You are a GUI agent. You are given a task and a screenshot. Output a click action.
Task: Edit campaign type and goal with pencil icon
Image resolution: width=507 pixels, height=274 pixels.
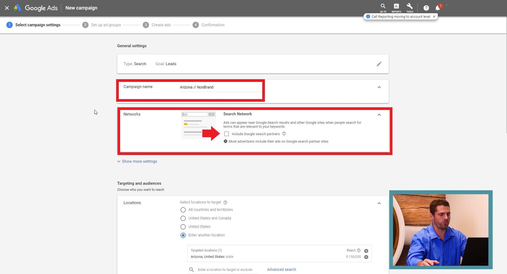[x=379, y=64]
